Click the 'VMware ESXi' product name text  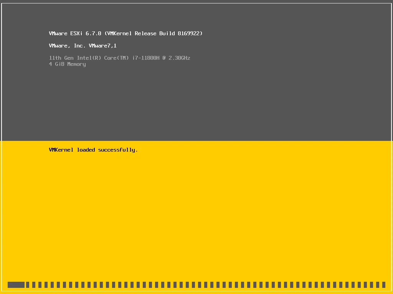click(x=66, y=34)
